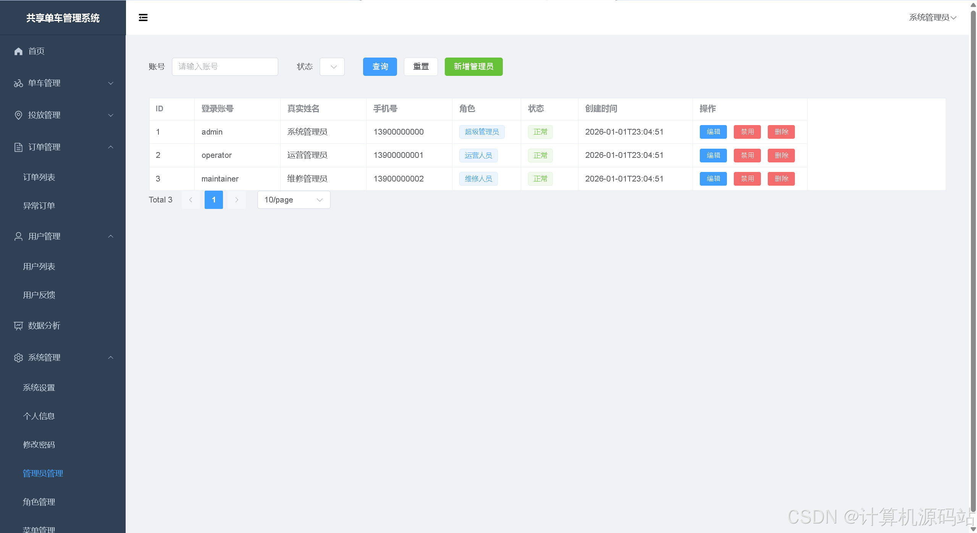Click the location pin icon for 投放管理
The width and height of the screenshot is (977, 533).
pyautogui.click(x=18, y=115)
